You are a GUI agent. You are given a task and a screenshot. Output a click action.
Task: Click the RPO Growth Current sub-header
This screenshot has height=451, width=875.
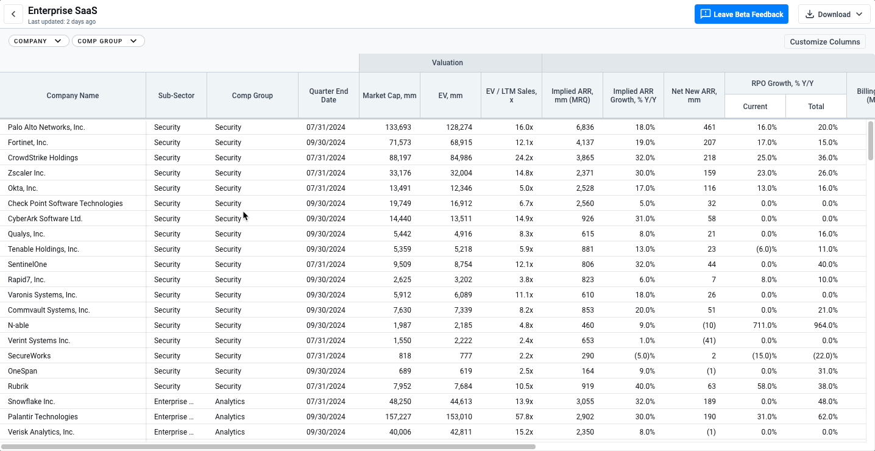tap(755, 107)
